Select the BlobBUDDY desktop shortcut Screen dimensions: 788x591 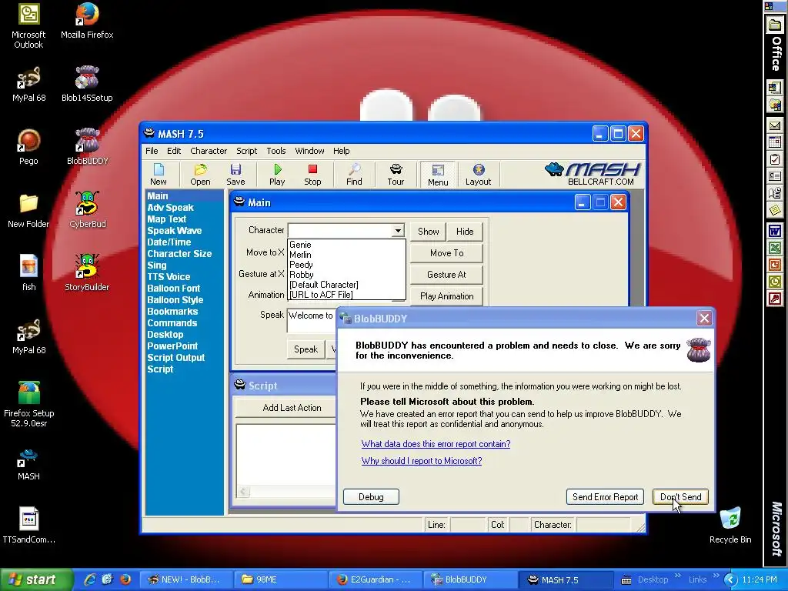click(x=87, y=147)
